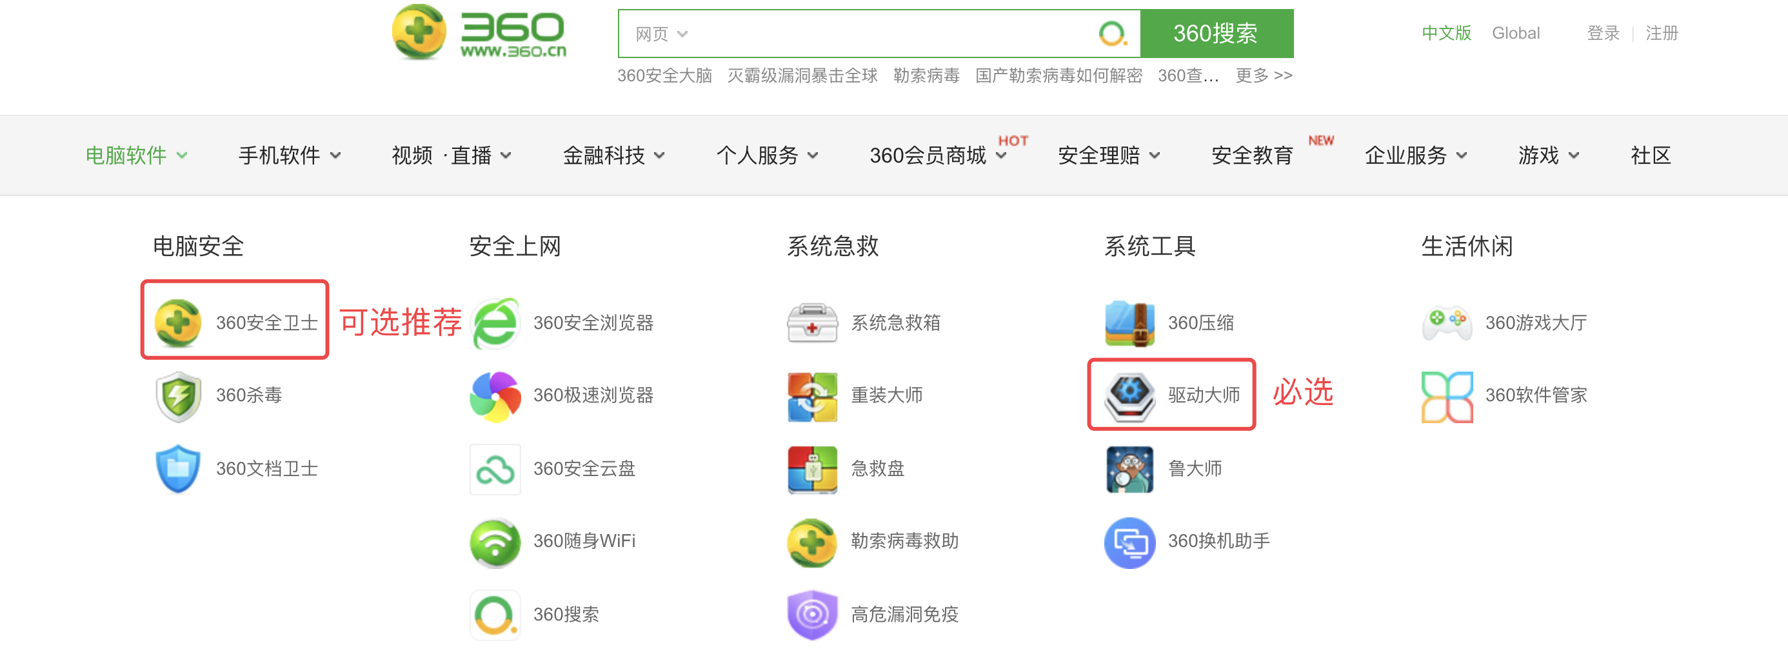Expand the 手机软件 menu chevron
The image size is (1788, 667).
coord(335,155)
